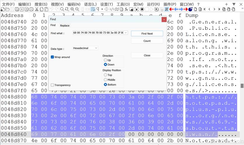Image resolution: width=244 pixels, height=145 pixels.
Task: Click the Print toolbar icon
Action: pyautogui.click(x=31, y=9)
